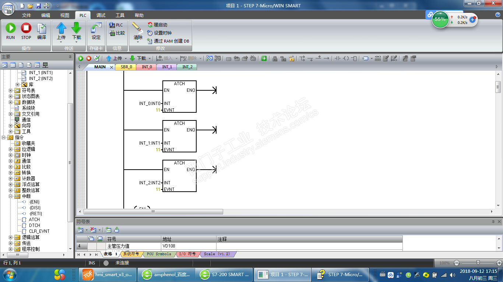Click the zoom slider handle in the status bar
The image size is (503, 282).
pos(478,263)
